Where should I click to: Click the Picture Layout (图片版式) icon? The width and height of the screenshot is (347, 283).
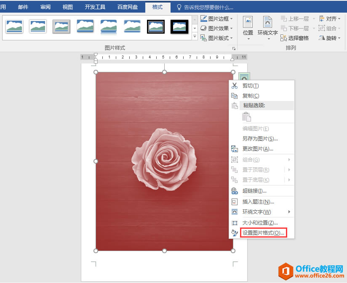(x=203, y=38)
